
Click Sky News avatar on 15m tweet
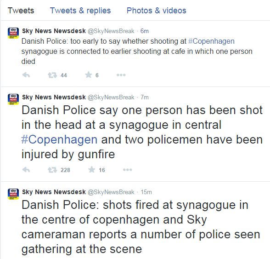(13, 194)
